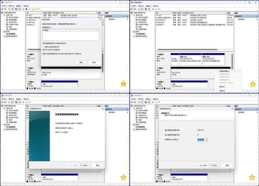Expand 服务和应用程序 in the 指定卷大小 window tree
Viewport: 259px width, 186px height.
coord(132,129)
